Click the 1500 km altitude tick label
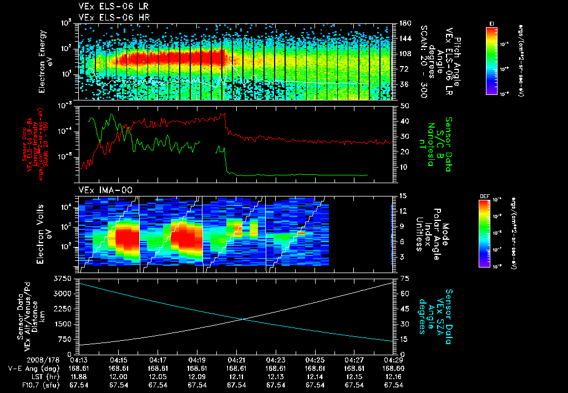Viewport: 568px width, 393px height. tap(63, 324)
